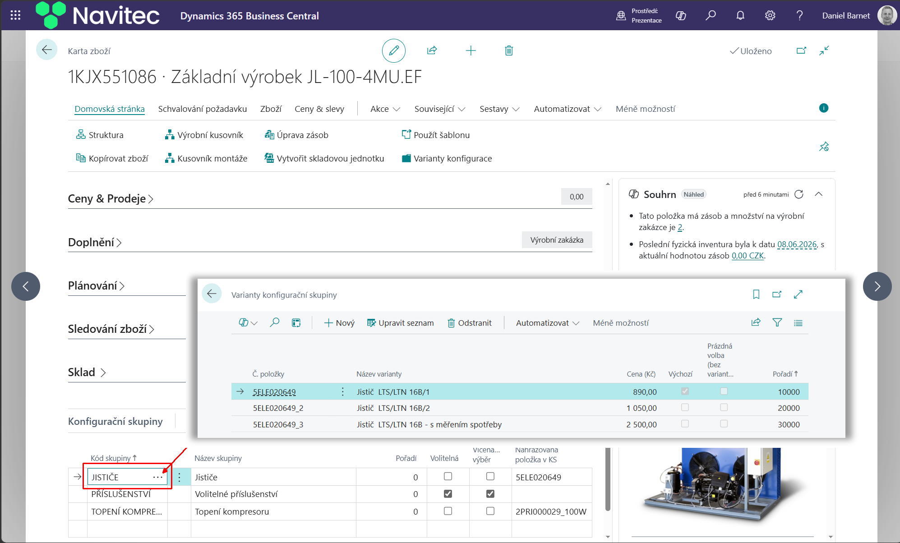Open notifications bell icon
900x543 pixels.
click(740, 16)
